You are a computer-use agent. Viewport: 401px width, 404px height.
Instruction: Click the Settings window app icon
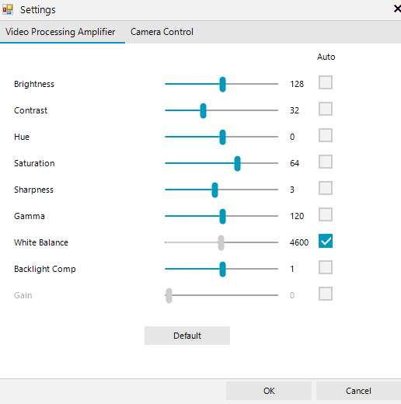click(8, 9)
